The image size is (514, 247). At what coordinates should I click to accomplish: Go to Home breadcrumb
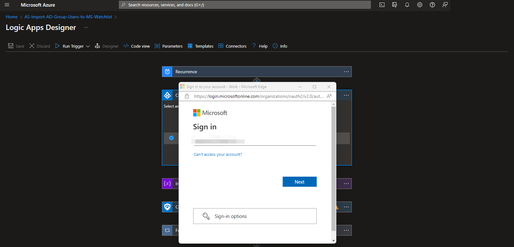[12, 17]
